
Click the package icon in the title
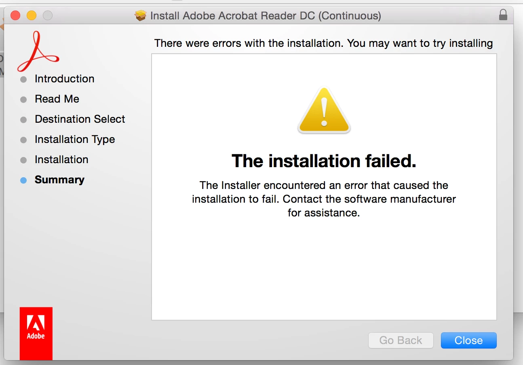(x=140, y=16)
